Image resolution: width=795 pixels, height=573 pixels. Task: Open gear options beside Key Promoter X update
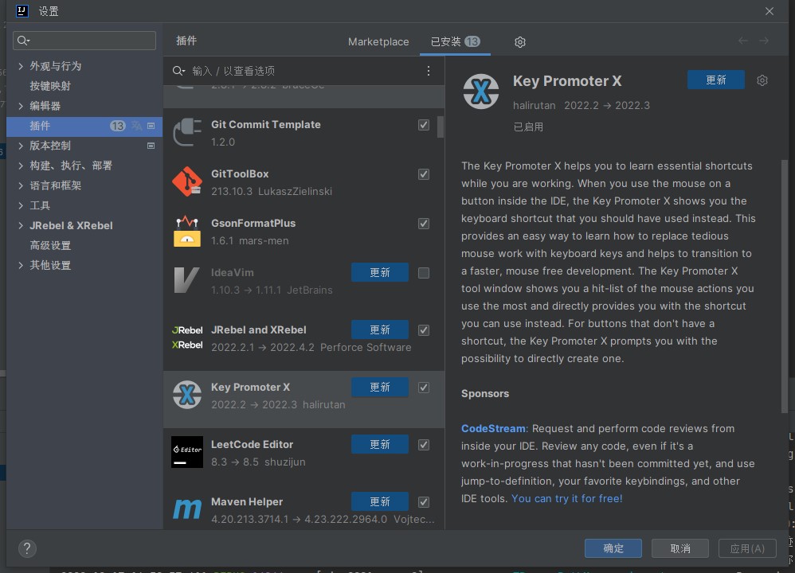pos(762,80)
